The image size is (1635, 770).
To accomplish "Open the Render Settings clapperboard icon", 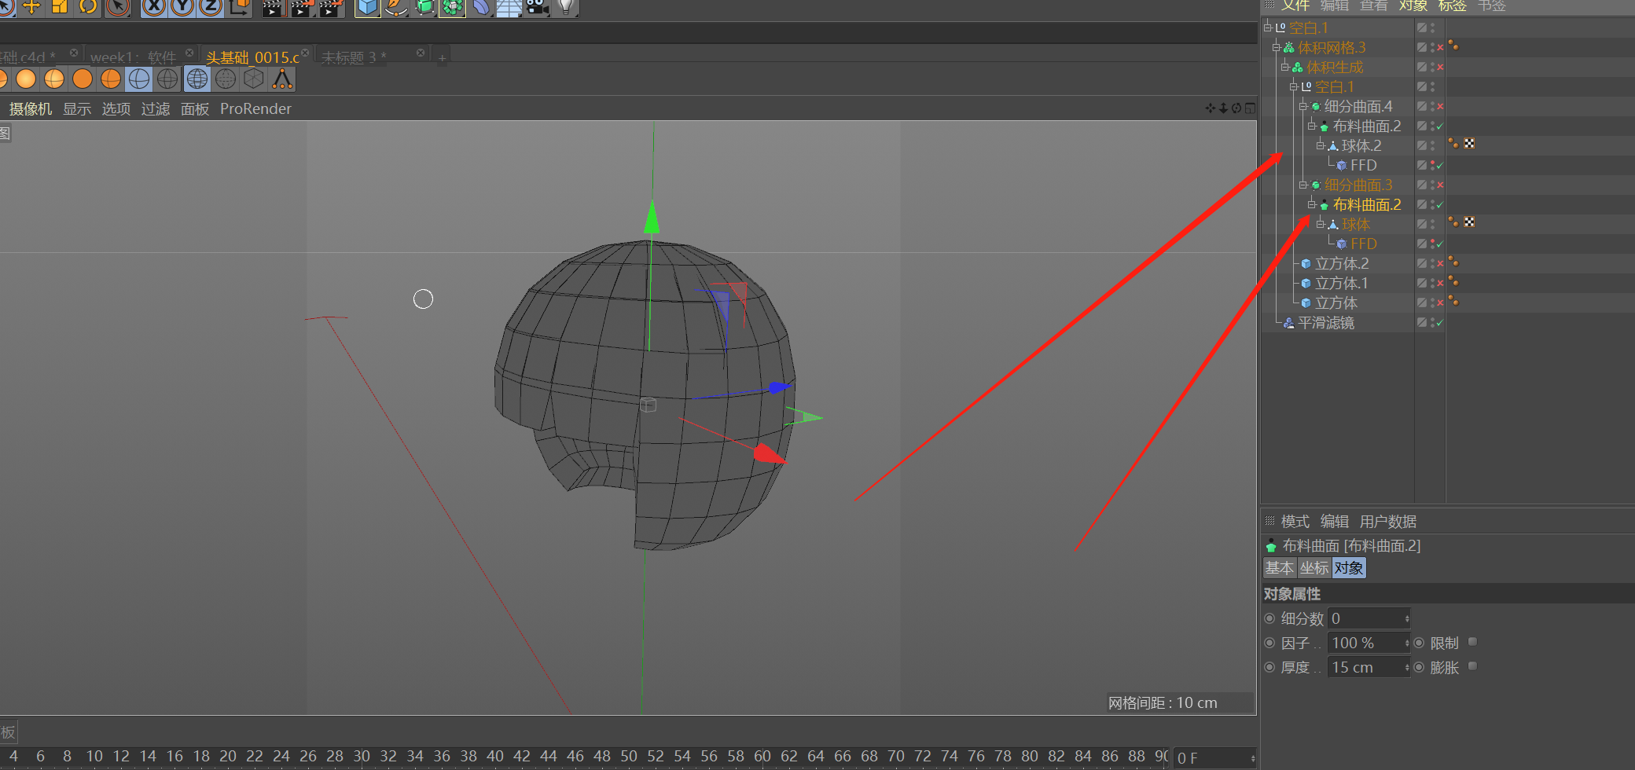I will pos(331,7).
